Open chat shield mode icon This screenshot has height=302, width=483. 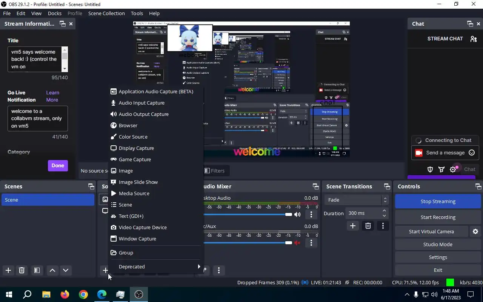point(430,169)
